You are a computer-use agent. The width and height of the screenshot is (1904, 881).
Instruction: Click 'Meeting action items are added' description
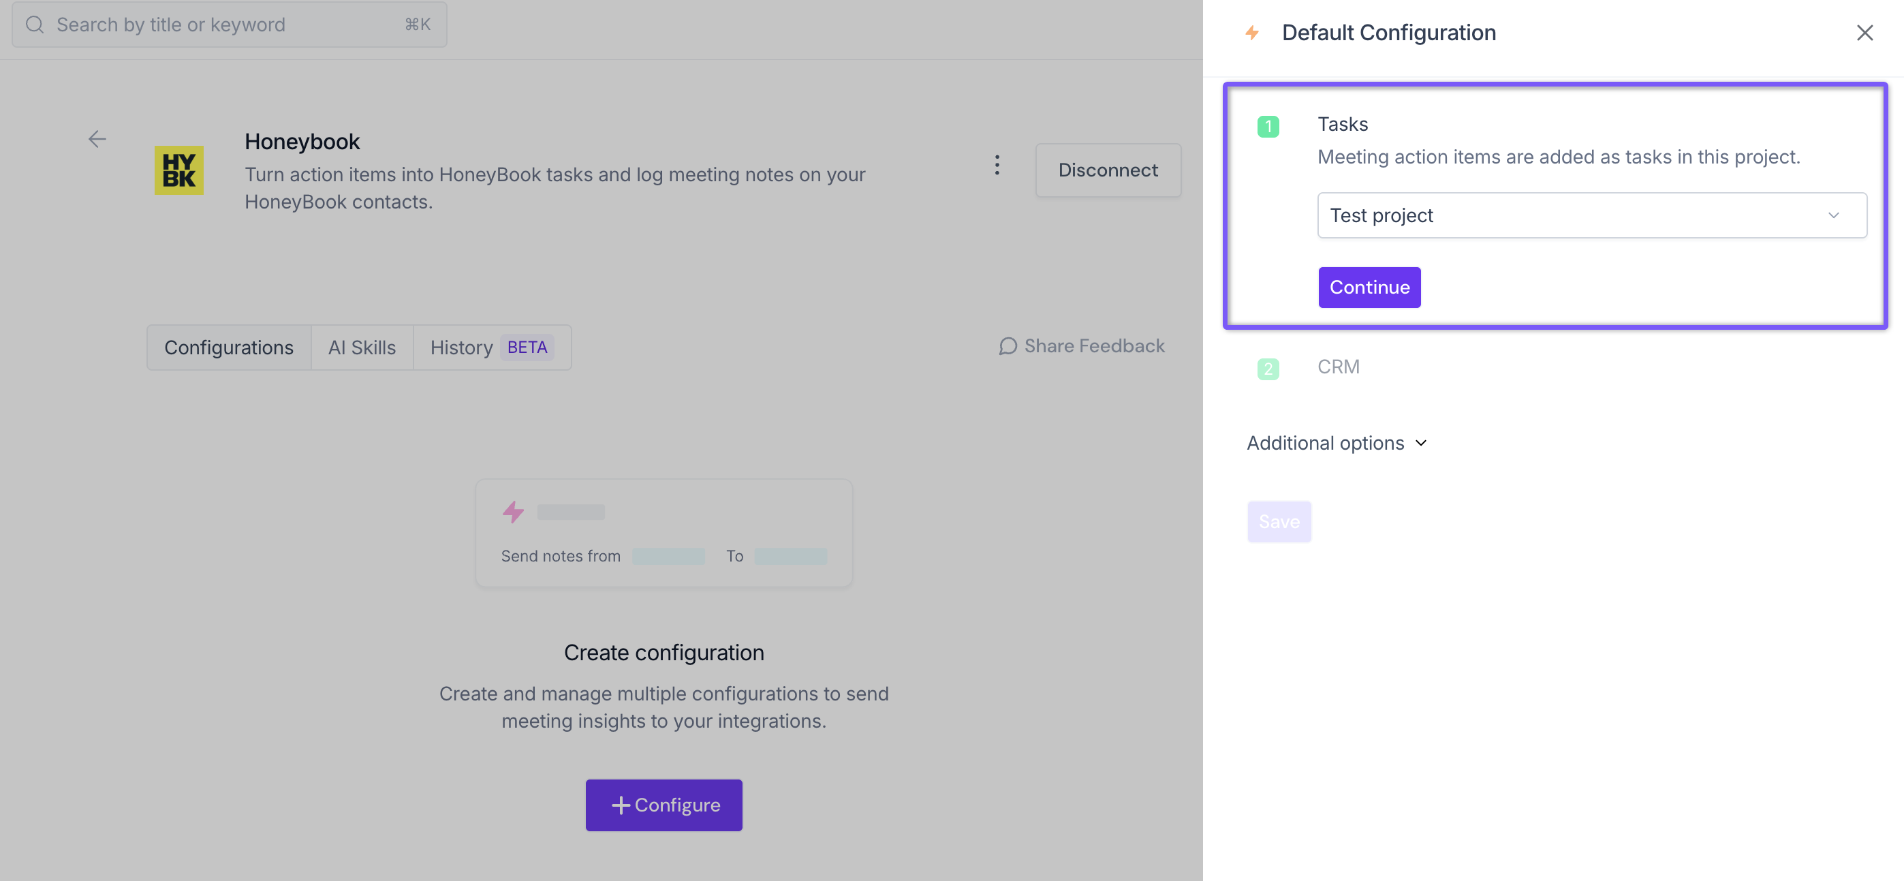click(x=1558, y=157)
